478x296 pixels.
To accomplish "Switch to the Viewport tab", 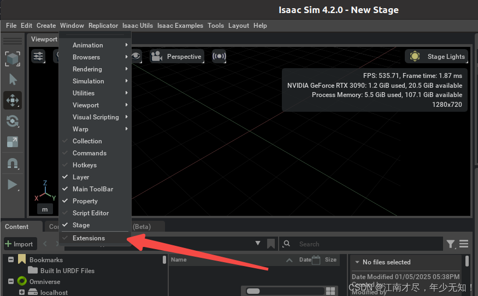I will point(44,39).
